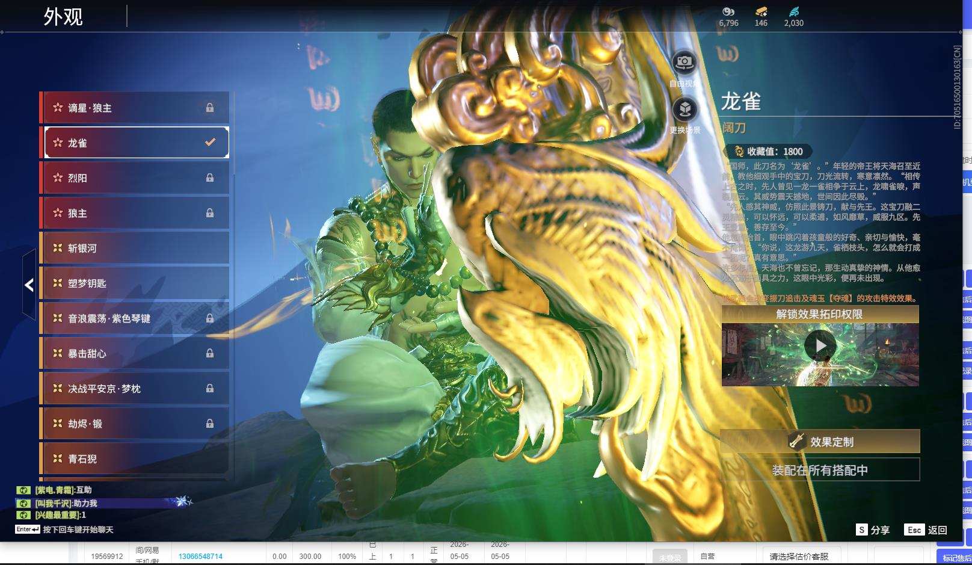Select the 斩银河 skin row
This screenshot has width=972, height=565.
click(135, 248)
